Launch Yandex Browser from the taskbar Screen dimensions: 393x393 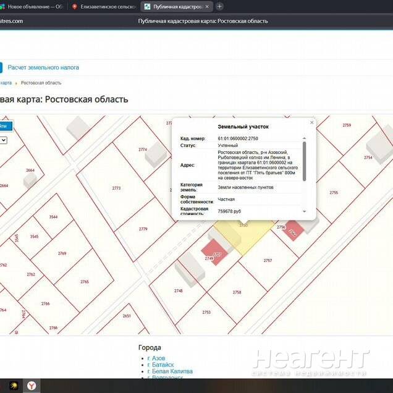32,385
